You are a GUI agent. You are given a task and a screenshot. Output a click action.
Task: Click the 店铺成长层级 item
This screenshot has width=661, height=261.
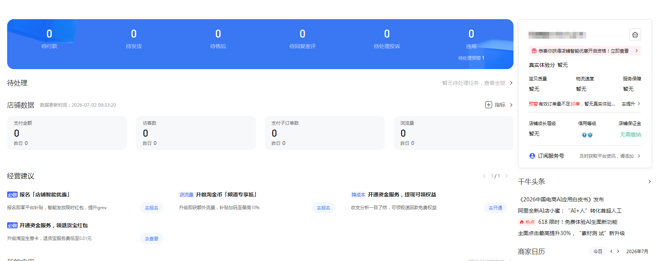(x=542, y=128)
